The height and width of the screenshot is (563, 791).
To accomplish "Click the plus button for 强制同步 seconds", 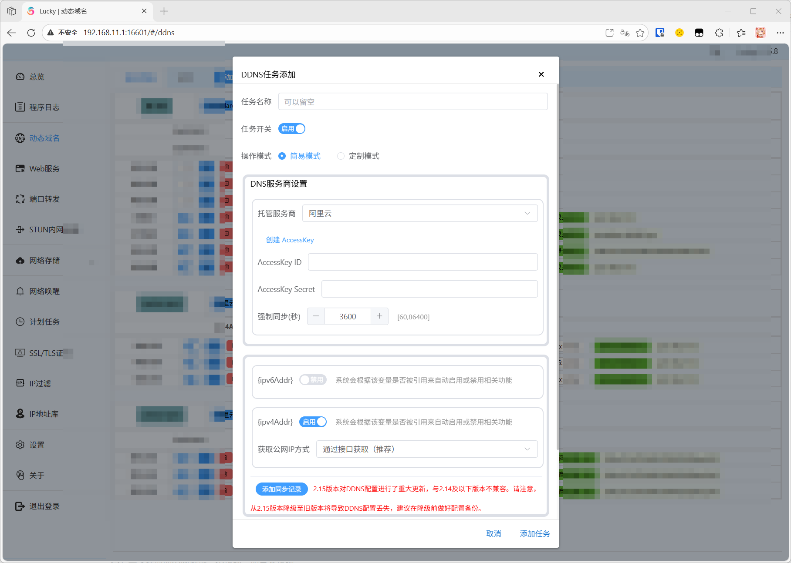I will [379, 316].
